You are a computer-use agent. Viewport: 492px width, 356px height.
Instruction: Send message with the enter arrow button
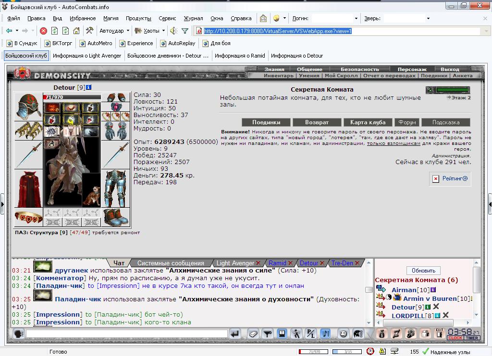pos(235,334)
